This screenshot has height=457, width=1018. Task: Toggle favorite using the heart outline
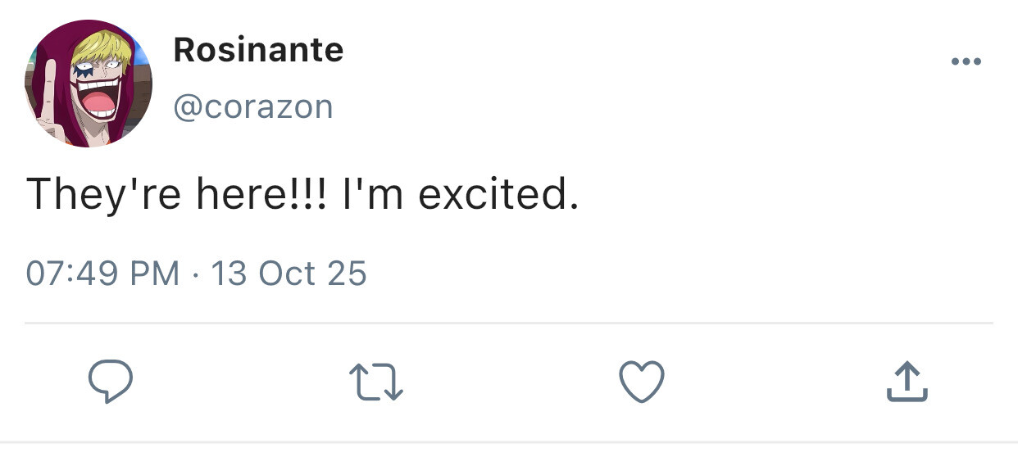641,382
